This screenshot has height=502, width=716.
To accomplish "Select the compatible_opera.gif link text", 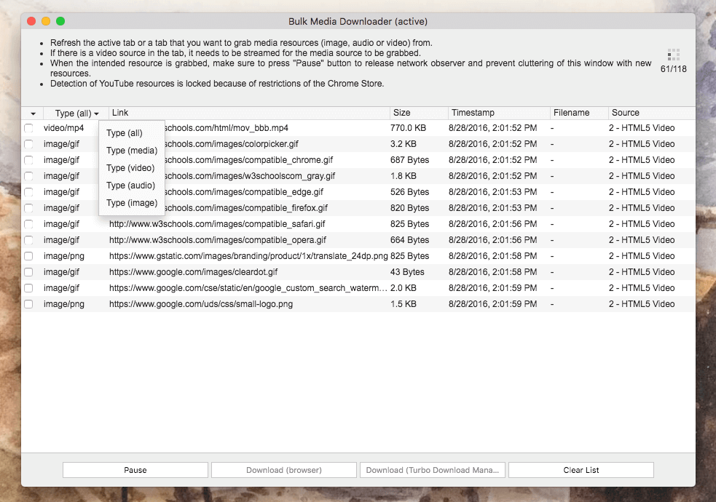I will [x=217, y=240].
